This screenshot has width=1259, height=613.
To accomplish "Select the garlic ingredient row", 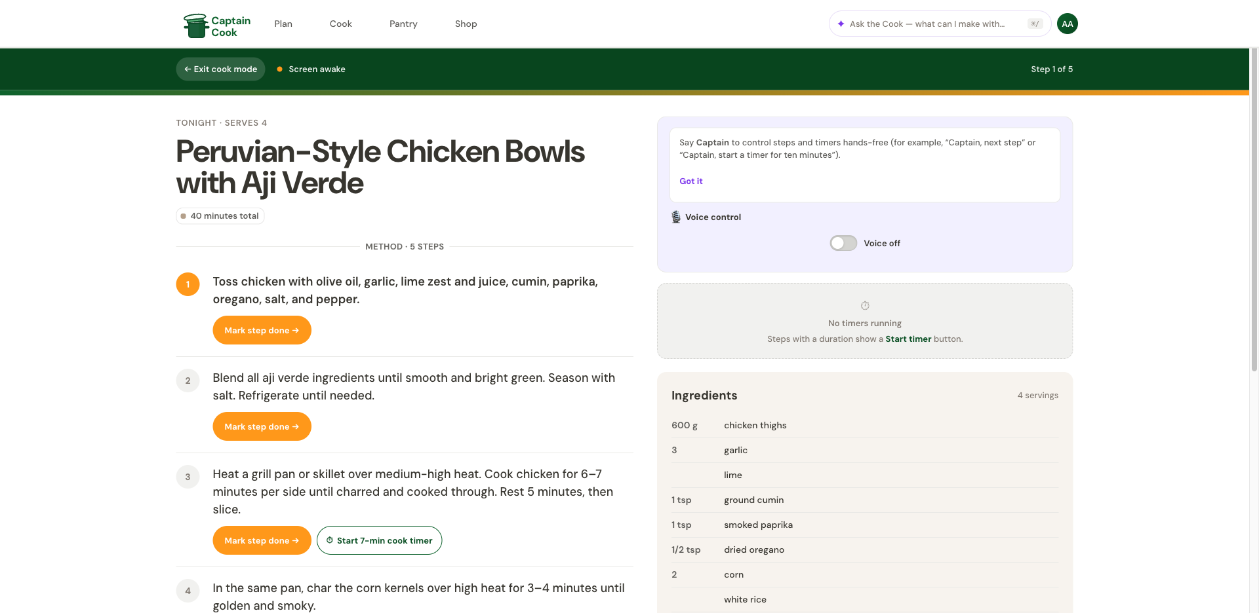I will (865, 451).
